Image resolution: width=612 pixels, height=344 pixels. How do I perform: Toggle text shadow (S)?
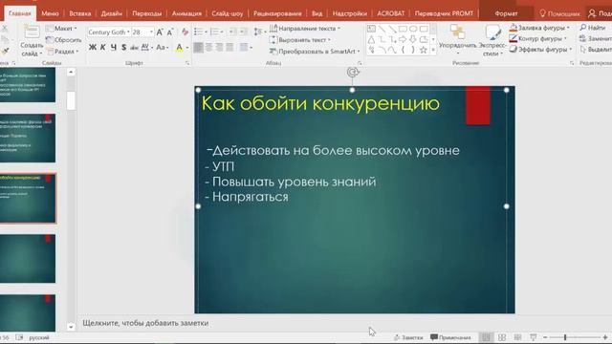[123, 47]
